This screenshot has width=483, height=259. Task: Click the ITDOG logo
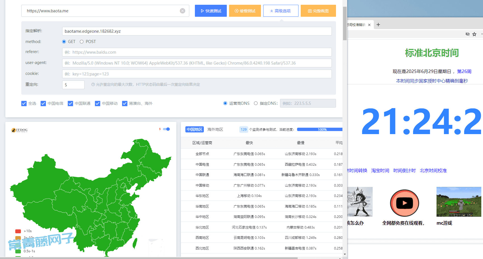point(19,130)
